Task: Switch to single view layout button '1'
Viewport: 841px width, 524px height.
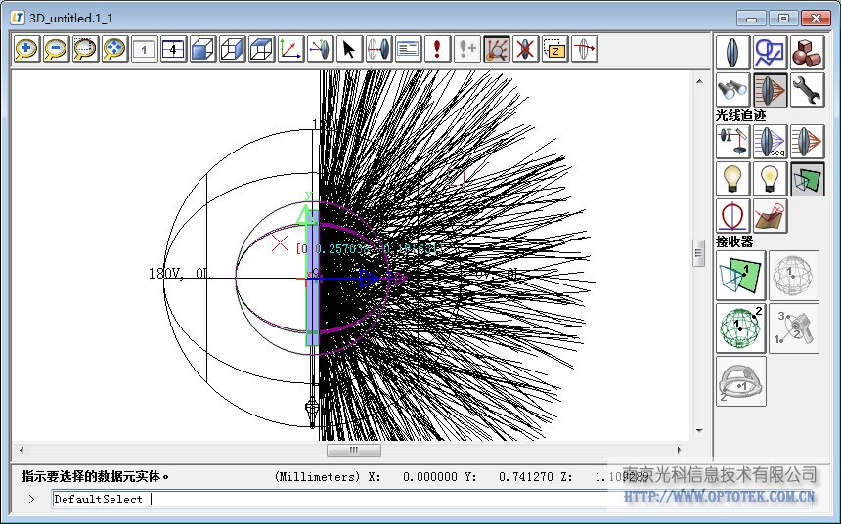Action: (145, 49)
